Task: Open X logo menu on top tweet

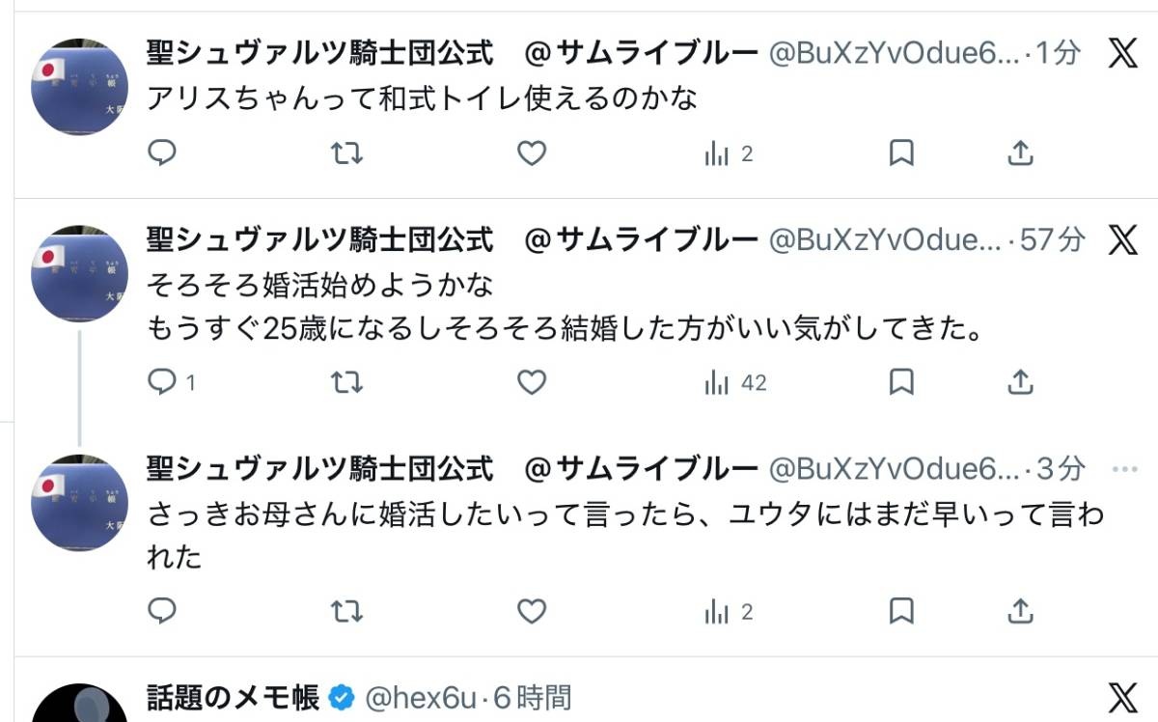Action: click(1123, 53)
